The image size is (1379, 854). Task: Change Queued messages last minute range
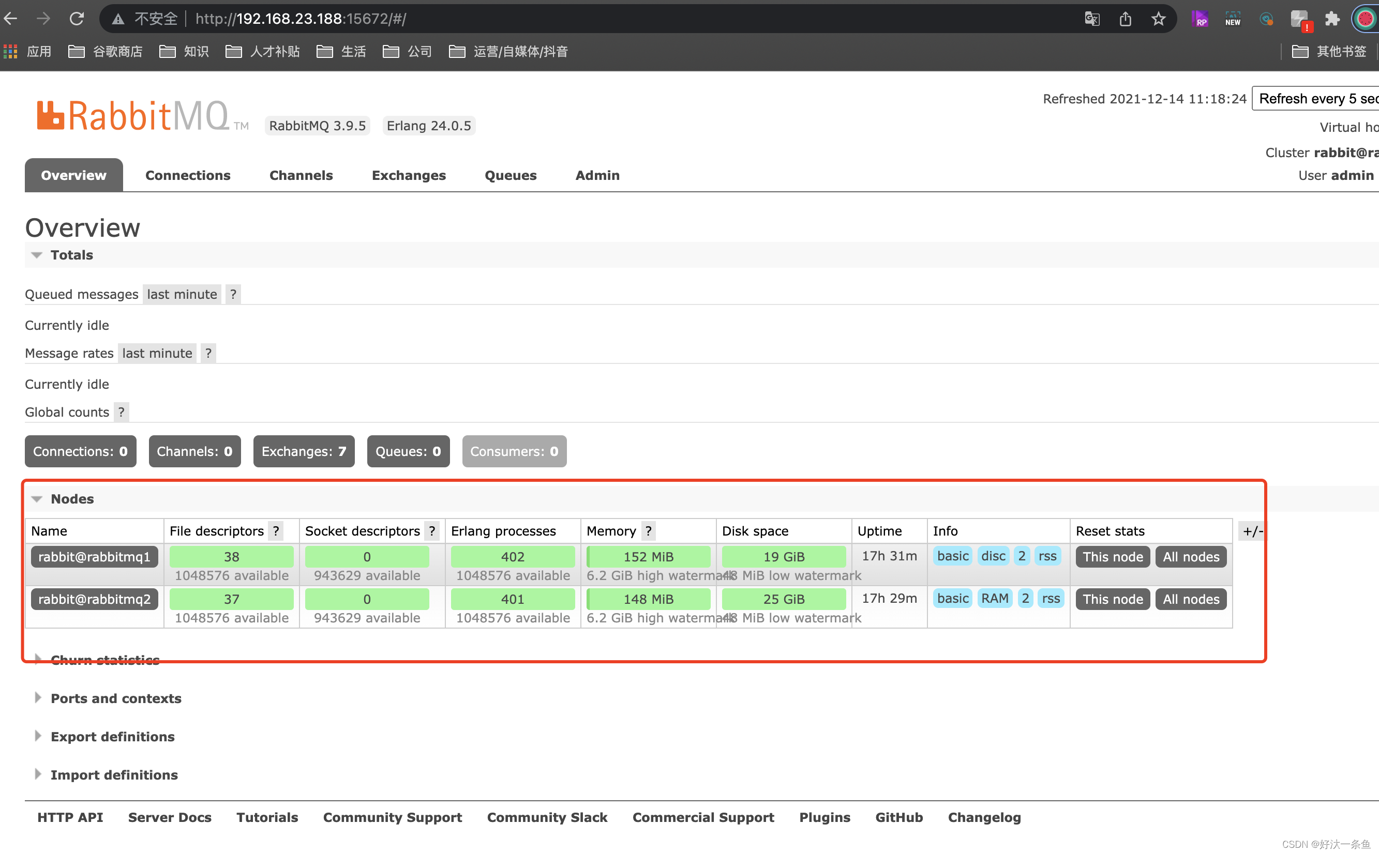tap(182, 294)
